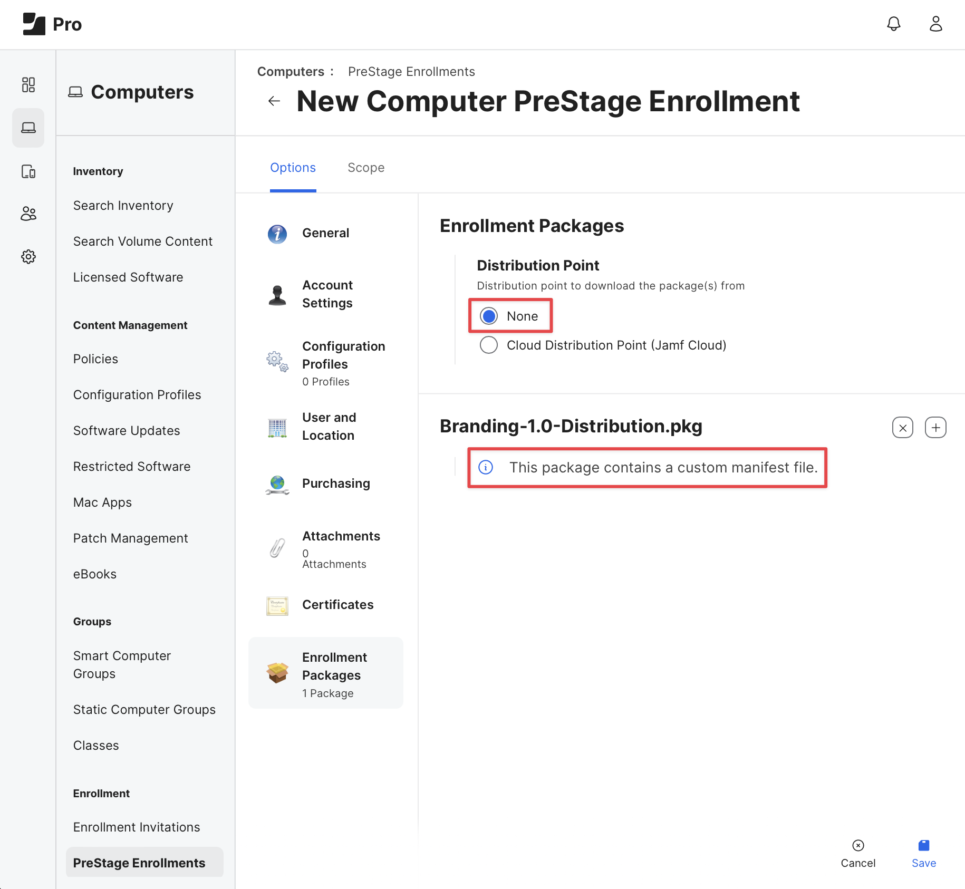This screenshot has width=965, height=889.
Task: Open the Policies link in the sidebar
Action: (x=95, y=359)
